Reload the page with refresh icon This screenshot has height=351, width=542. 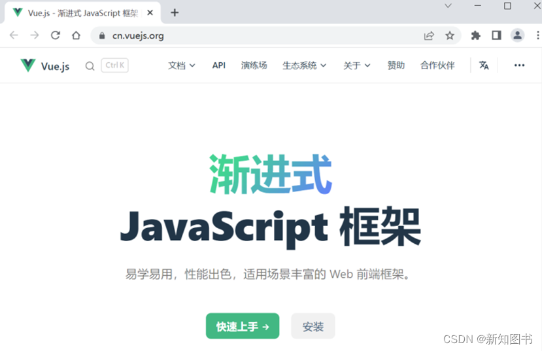(x=56, y=35)
